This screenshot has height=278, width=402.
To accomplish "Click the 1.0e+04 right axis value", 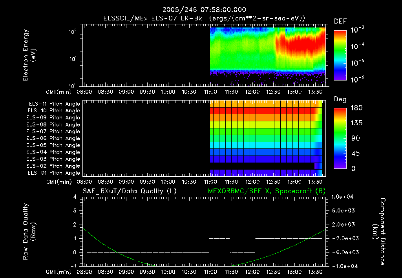I will tap(342, 197).
